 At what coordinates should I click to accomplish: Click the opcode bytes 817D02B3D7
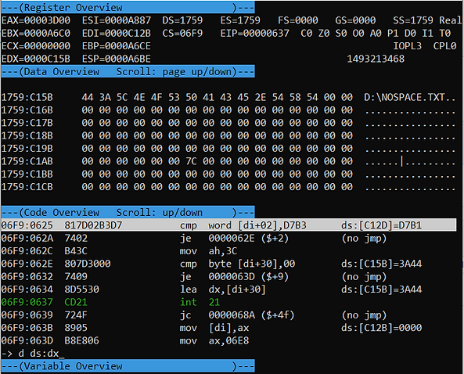tap(93, 225)
